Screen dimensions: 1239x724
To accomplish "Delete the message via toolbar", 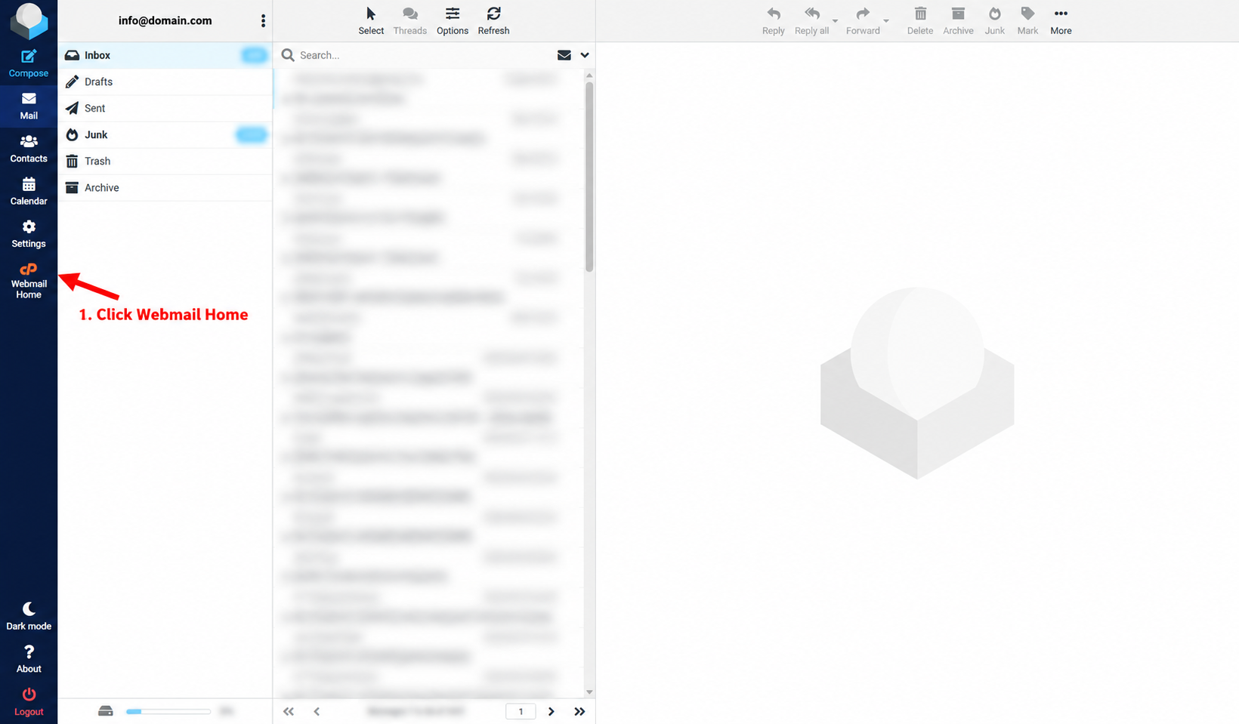I will (920, 21).
